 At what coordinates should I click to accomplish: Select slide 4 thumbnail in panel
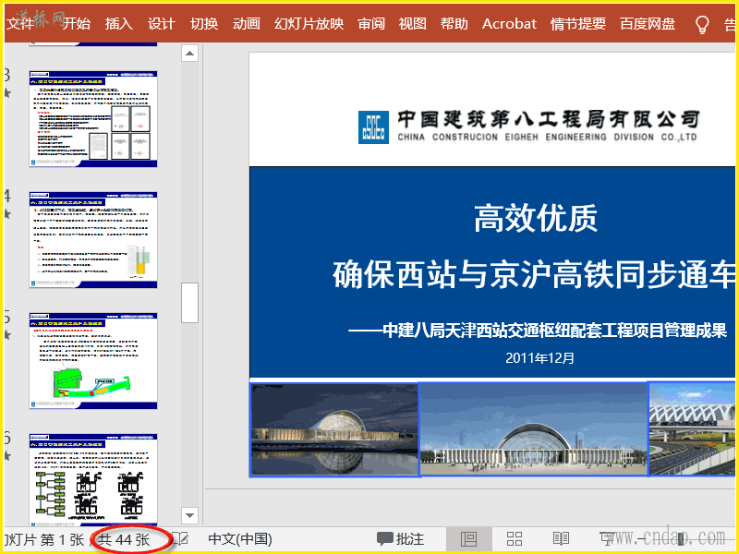(93, 240)
